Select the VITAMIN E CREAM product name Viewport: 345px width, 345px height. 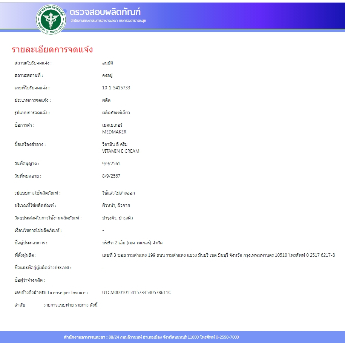121,151
